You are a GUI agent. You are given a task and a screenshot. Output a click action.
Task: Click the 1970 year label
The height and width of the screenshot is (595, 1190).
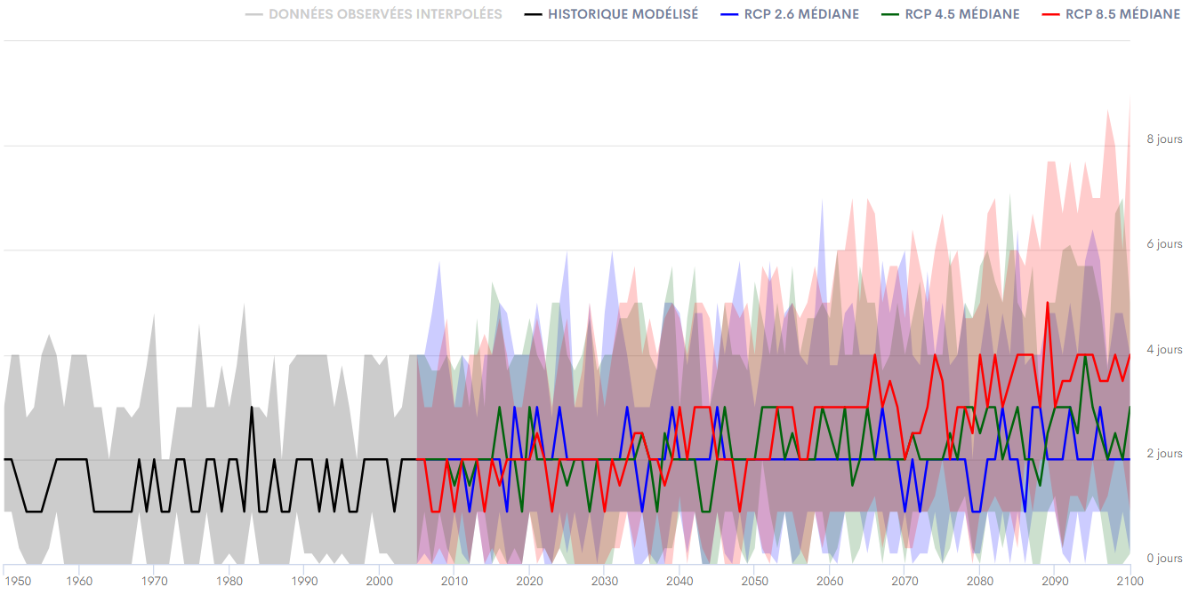pyautogui.click(x=154, y=581)
